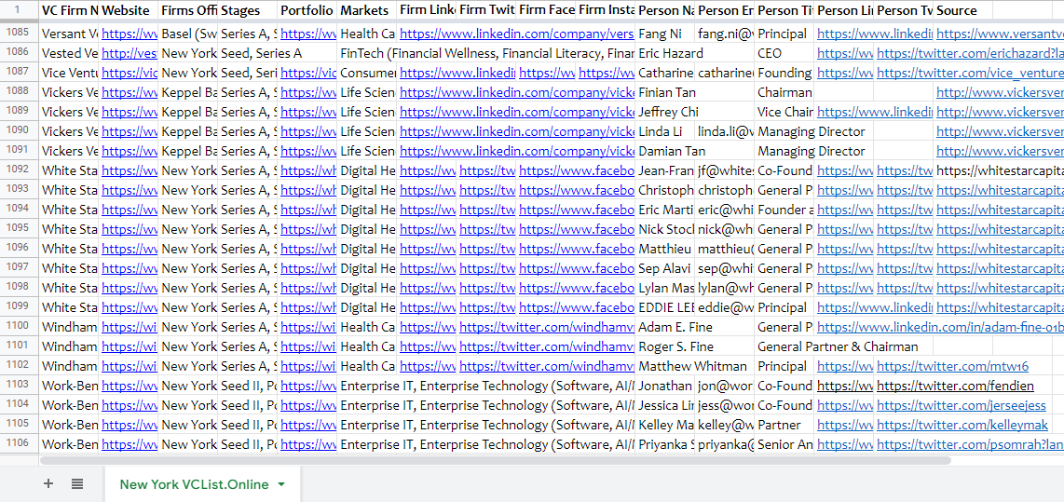Select row header 1106
1064x502 pixels.
[x=19, y=444]
